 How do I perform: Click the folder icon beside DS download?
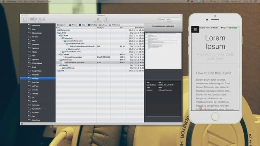point(29,33)
